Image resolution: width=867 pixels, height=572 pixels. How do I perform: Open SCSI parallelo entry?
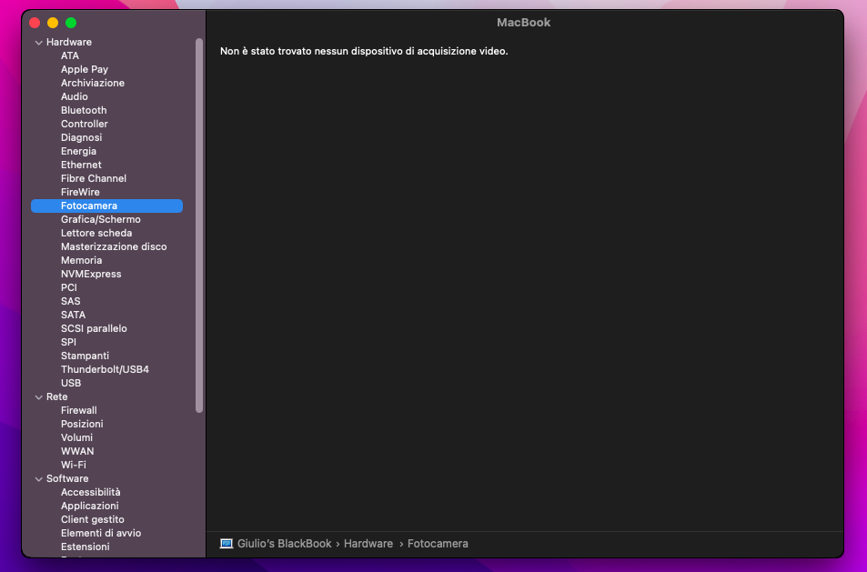(94, 328)
